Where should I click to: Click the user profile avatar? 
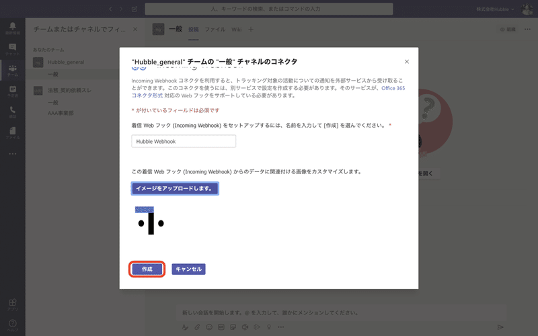(527, 9)
